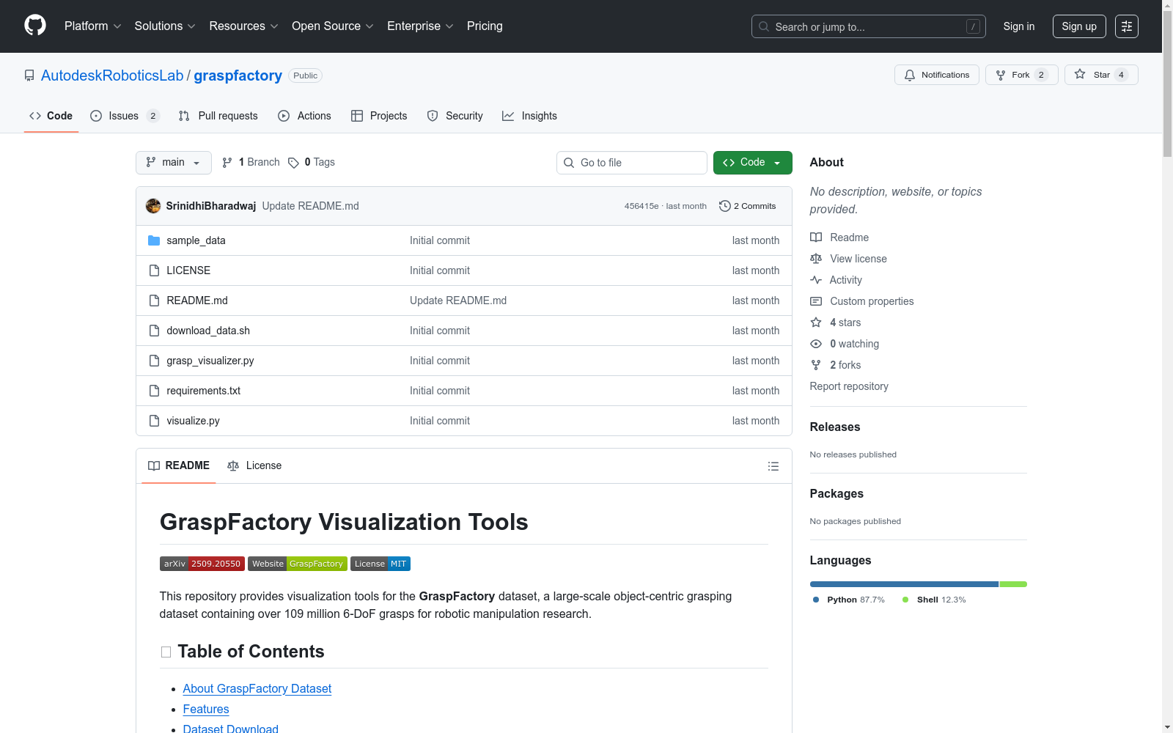Image resolution: width=1173 pixels, height=733 pixels.
Task: Click the Sign in link
Action: [1019, 26]
